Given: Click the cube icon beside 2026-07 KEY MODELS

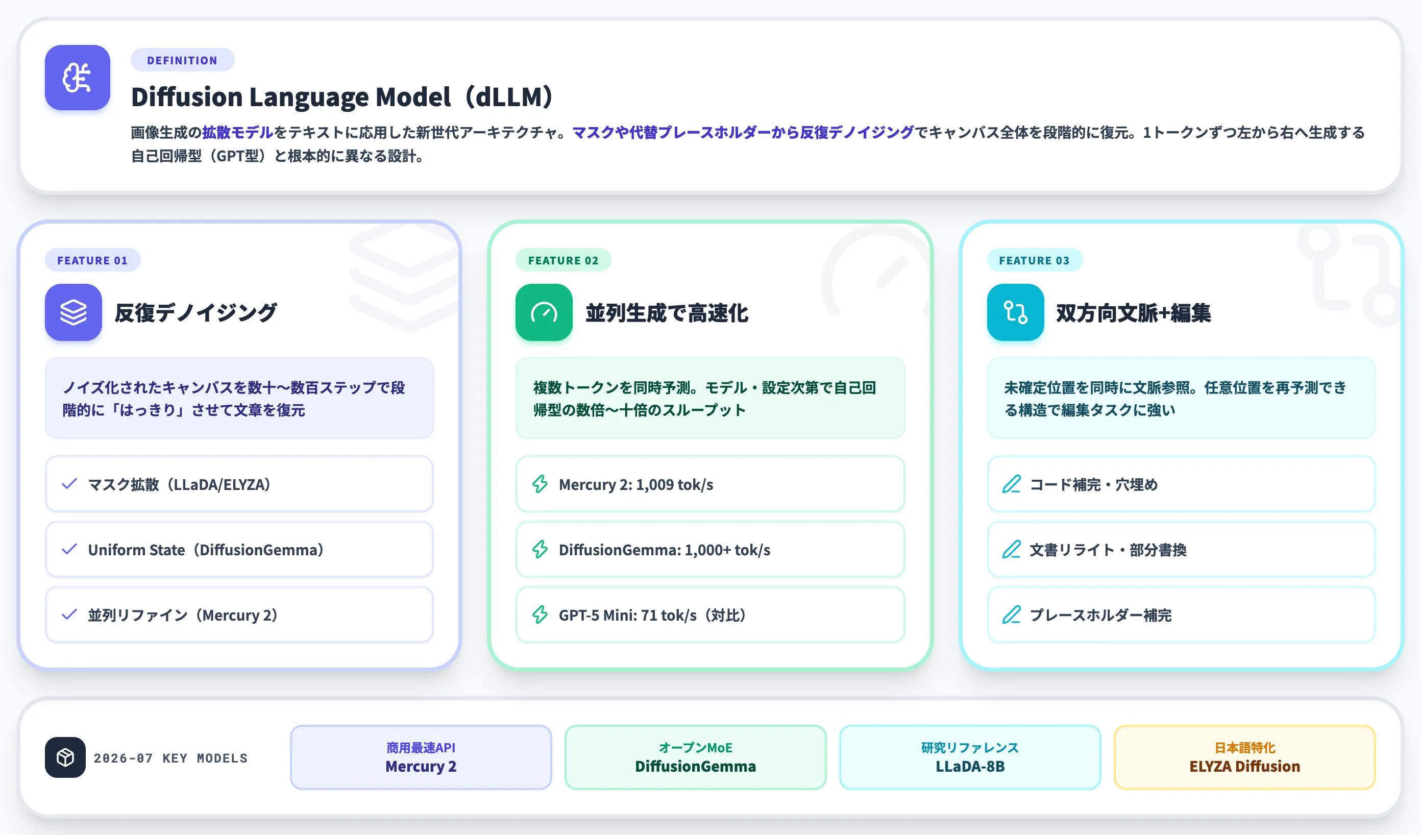Looking at the screenshot, I should point(65,757).
